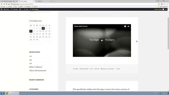Screen dimensions: 169x95
Task: Reload the current page
Action: [x=6, y=4]
